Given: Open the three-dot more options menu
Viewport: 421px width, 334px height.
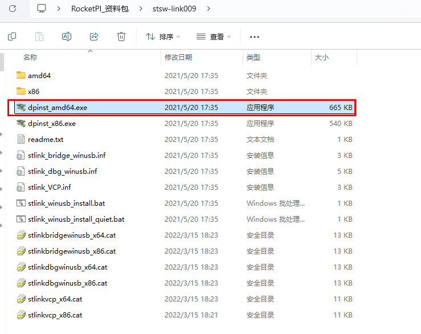Looking at the screenshot, I should point(255,36).
